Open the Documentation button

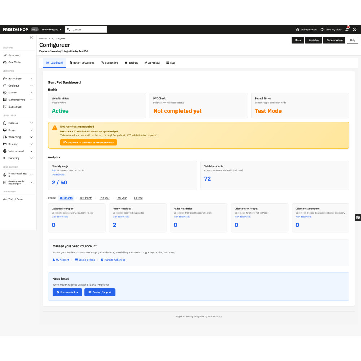[x=67, y=292]
